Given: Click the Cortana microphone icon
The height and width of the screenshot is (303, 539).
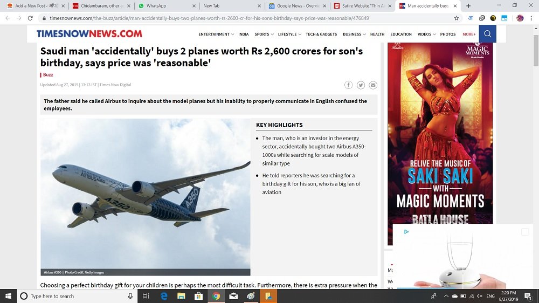Looking at the screenshot, I should tap(130, 296).
